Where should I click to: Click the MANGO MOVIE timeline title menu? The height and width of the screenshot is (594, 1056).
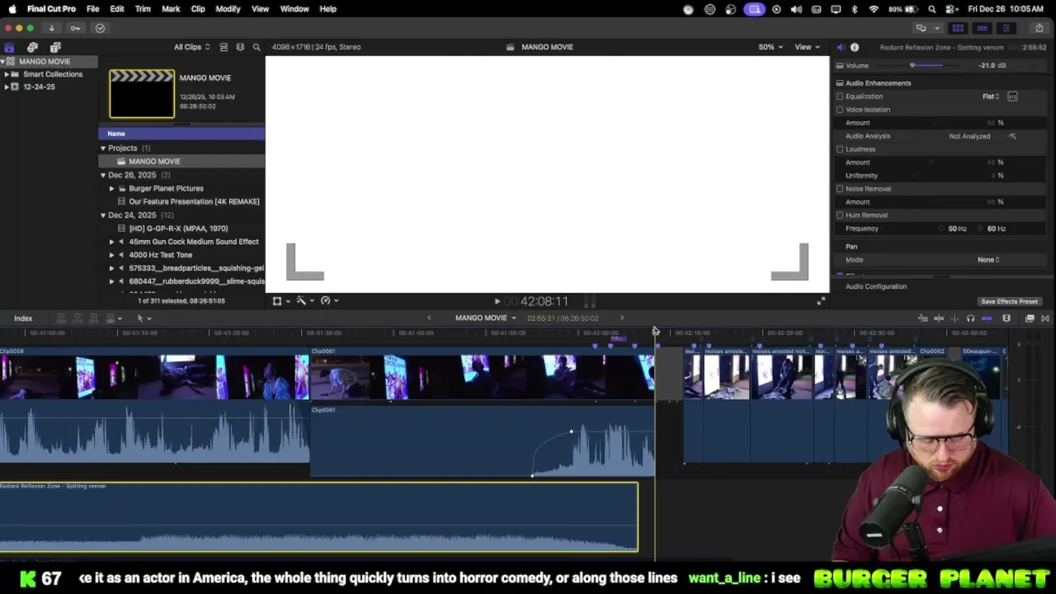tap(485, 318)
